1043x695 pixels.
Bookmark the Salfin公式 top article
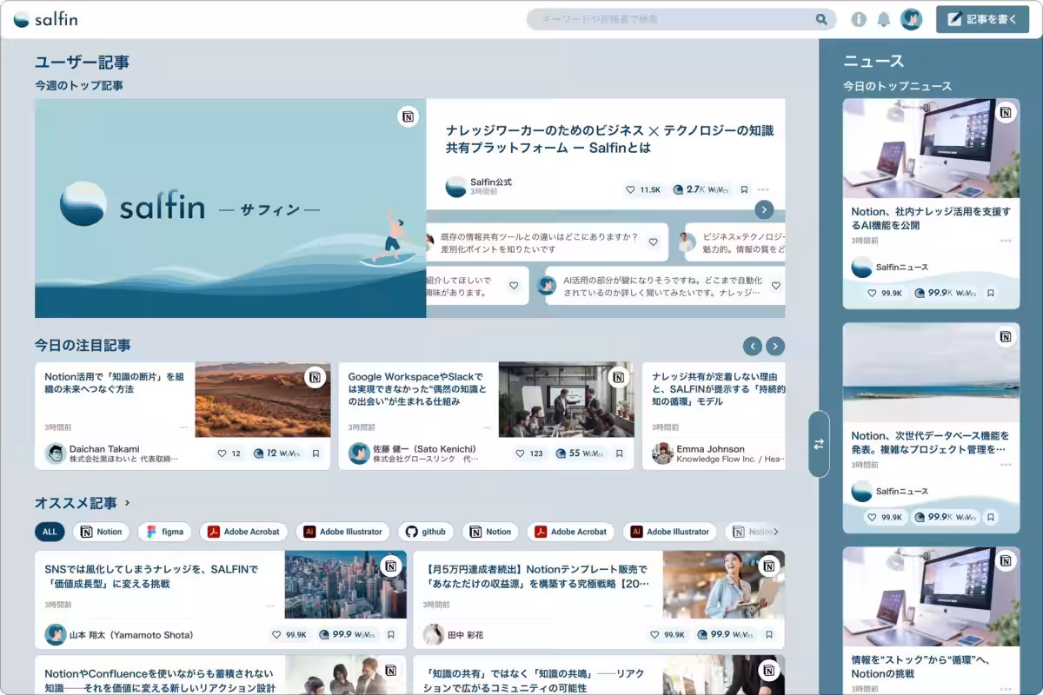point(744,189)
